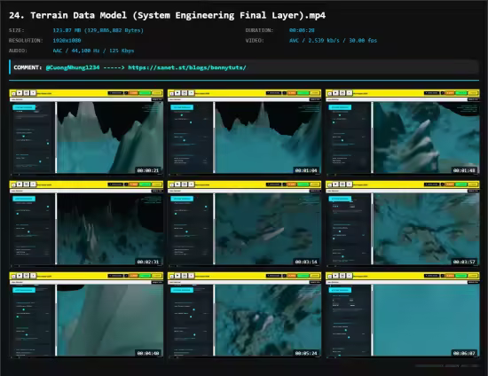Open the video frame stamped 00:01:48
488x376 pixels.
(403, 132)
